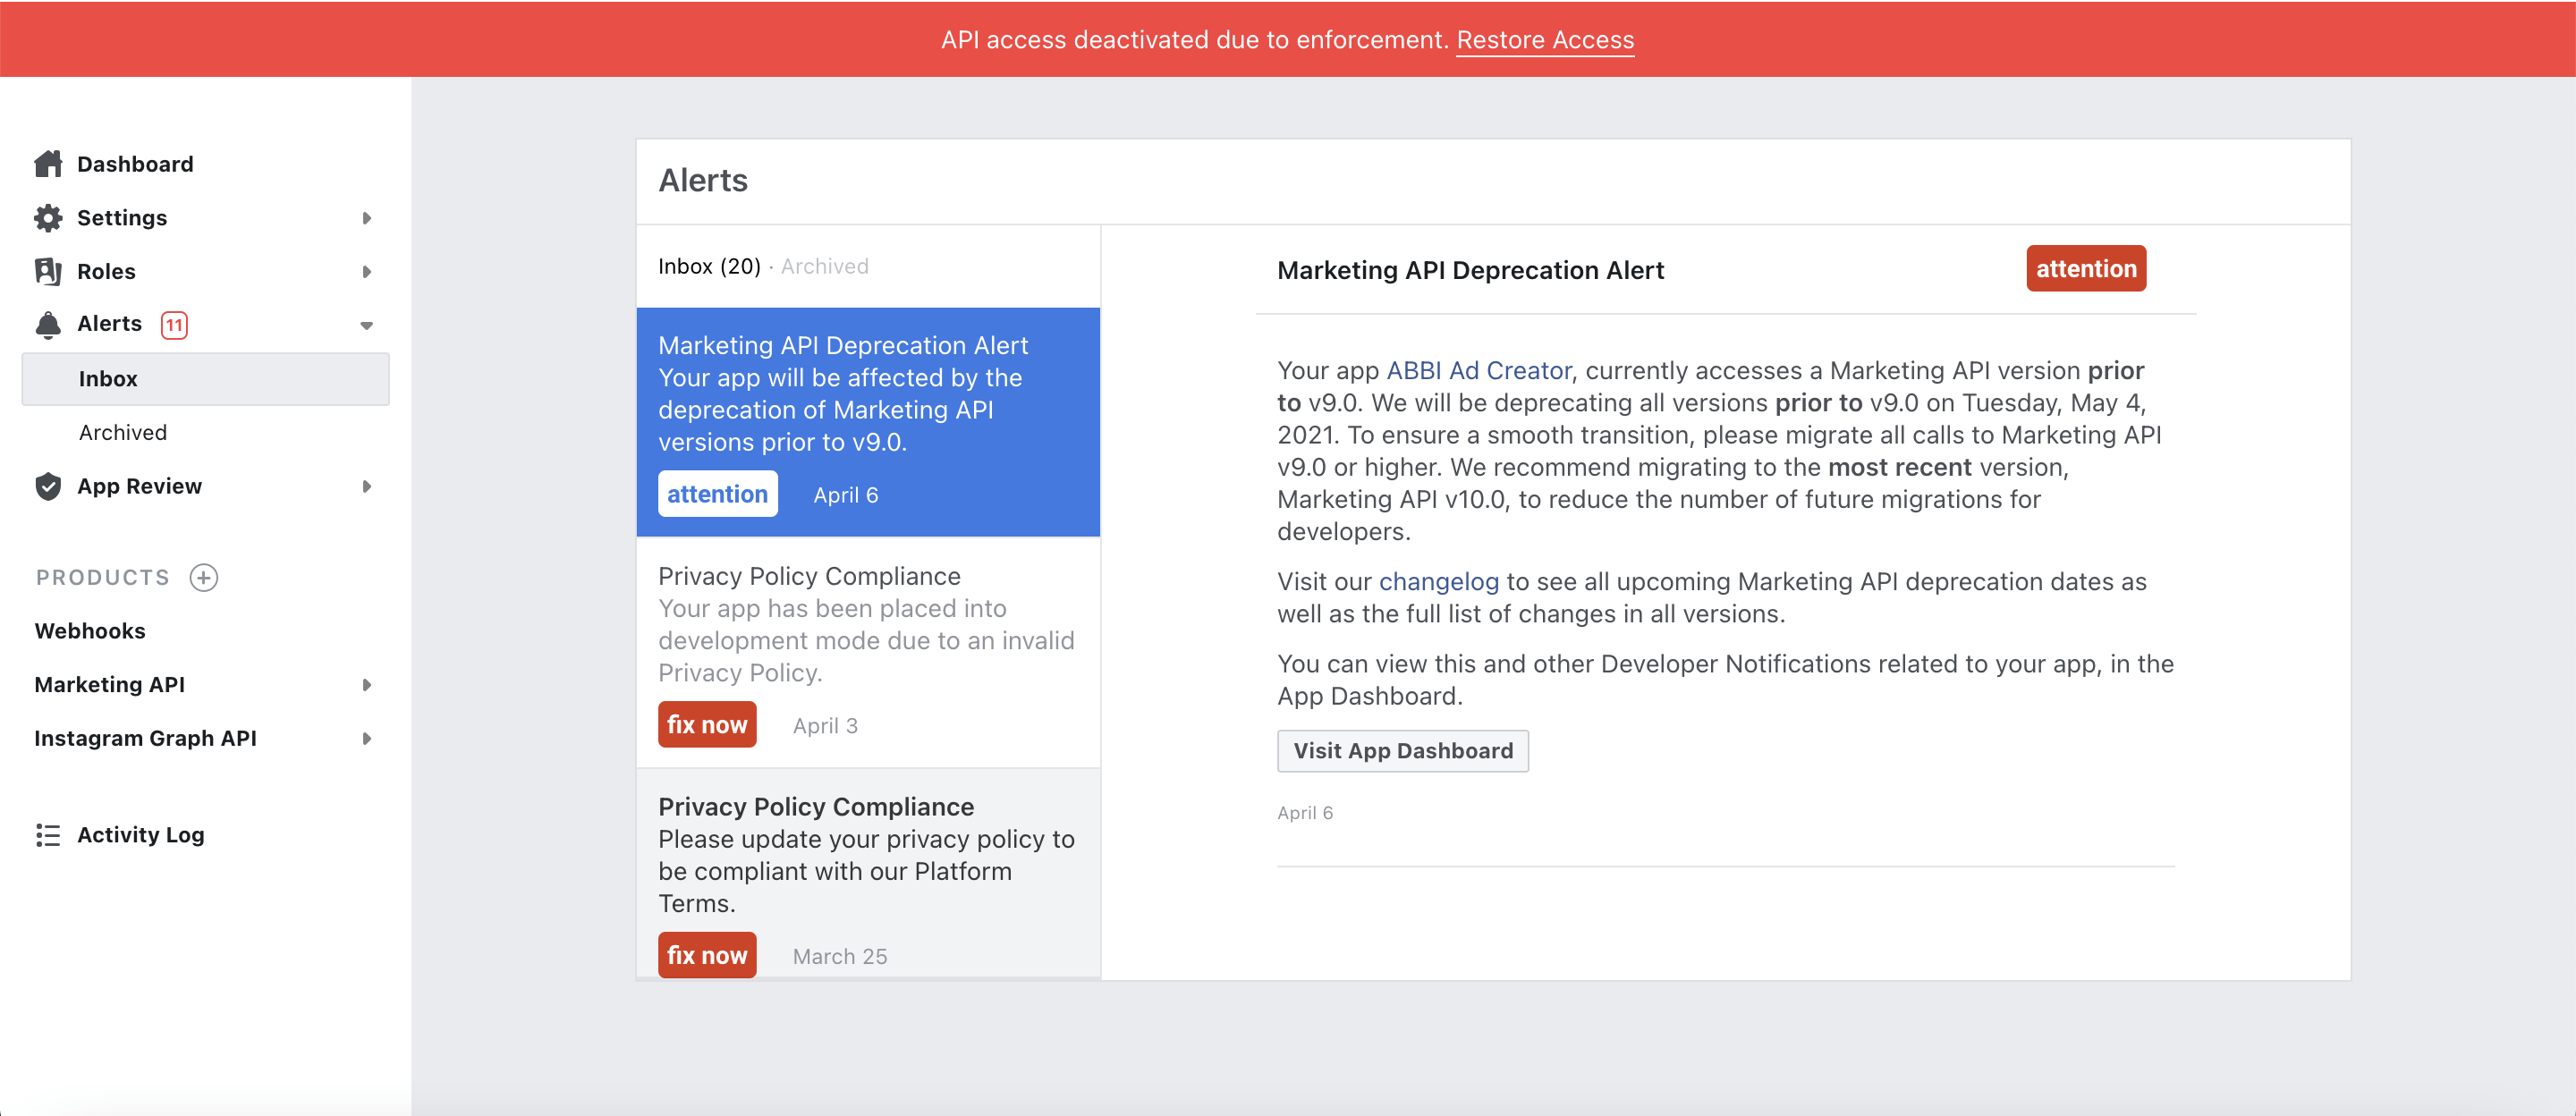Add a product with the plus icon

pos(204,577)
